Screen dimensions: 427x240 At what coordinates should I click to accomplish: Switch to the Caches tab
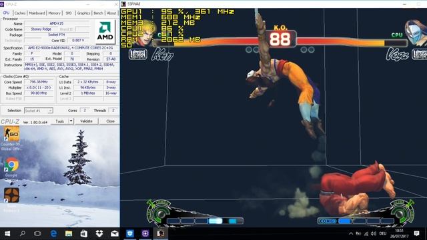click(19, 13)
